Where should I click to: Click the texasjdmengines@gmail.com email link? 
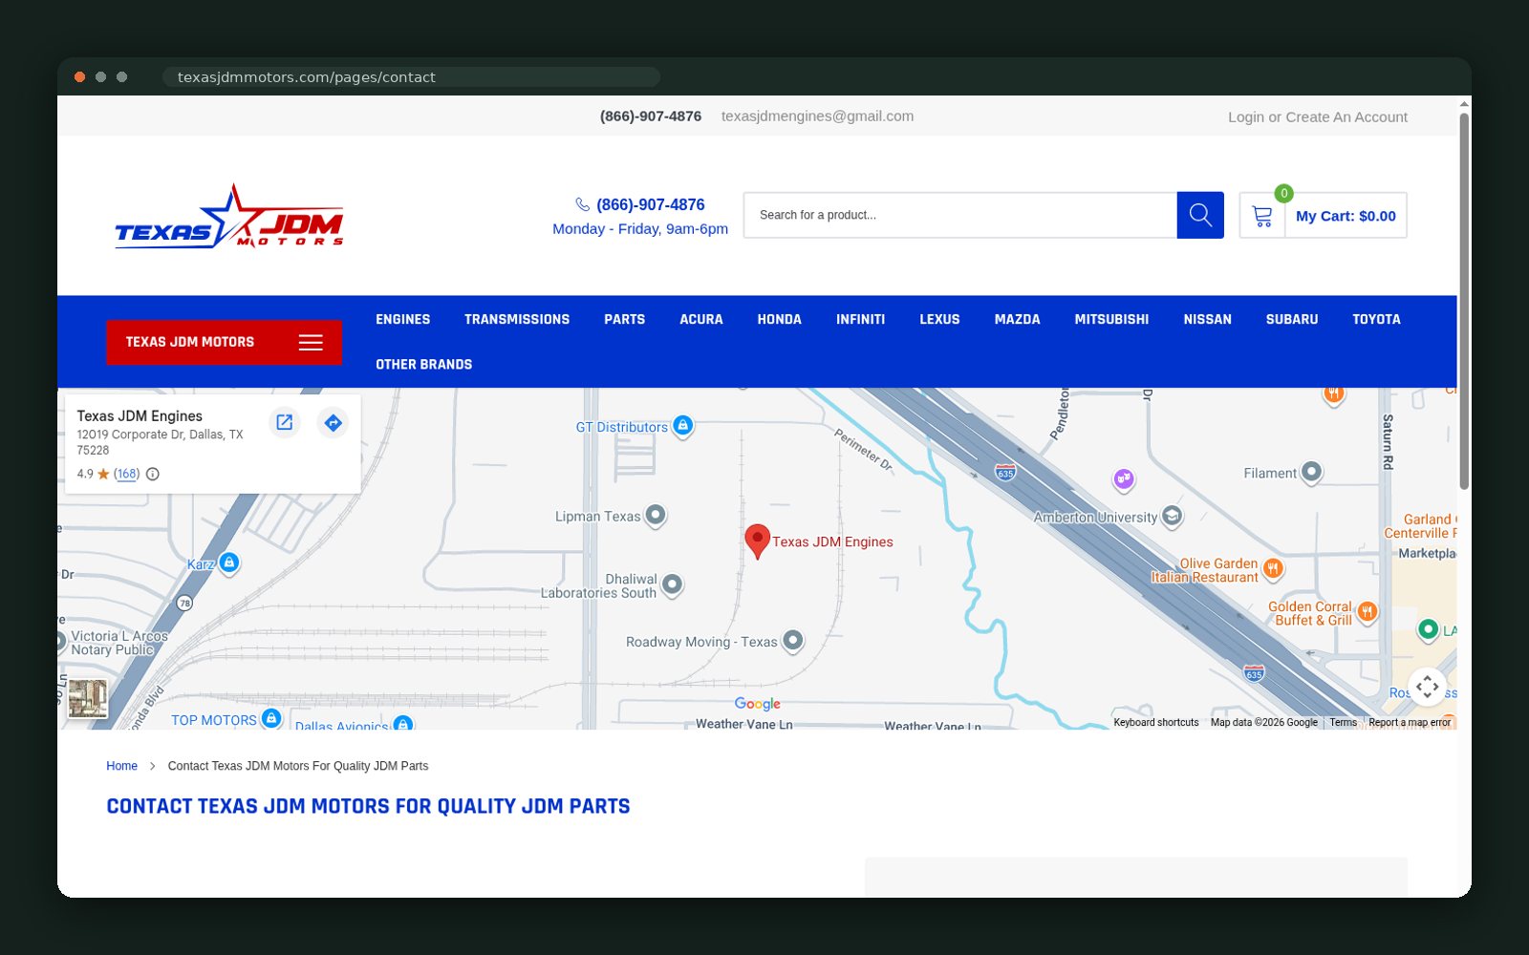[x=817, y=116]
